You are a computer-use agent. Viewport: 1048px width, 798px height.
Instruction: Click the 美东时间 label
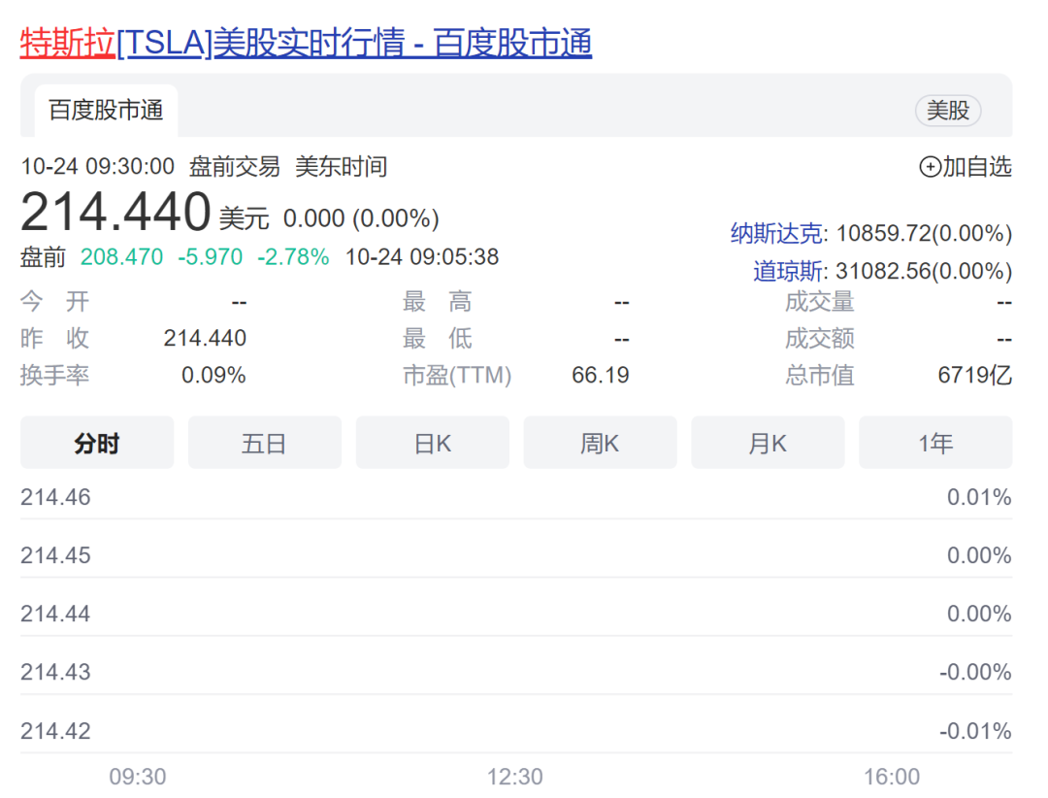click(x=341, y=167)
